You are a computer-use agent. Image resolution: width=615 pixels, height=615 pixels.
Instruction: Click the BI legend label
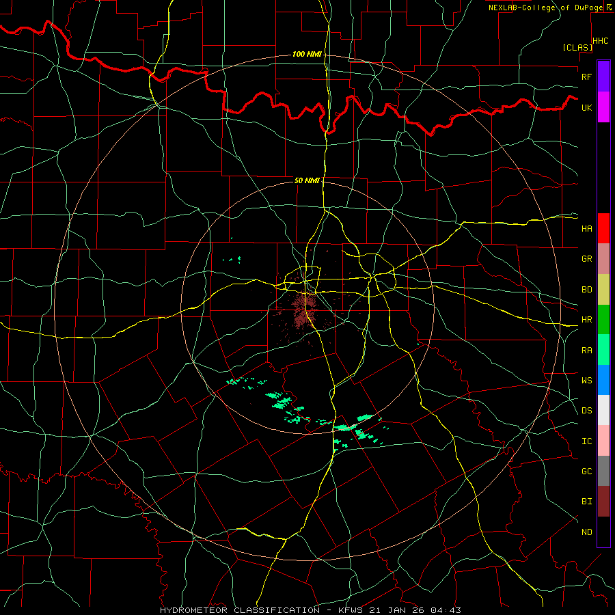coord(586,502)
